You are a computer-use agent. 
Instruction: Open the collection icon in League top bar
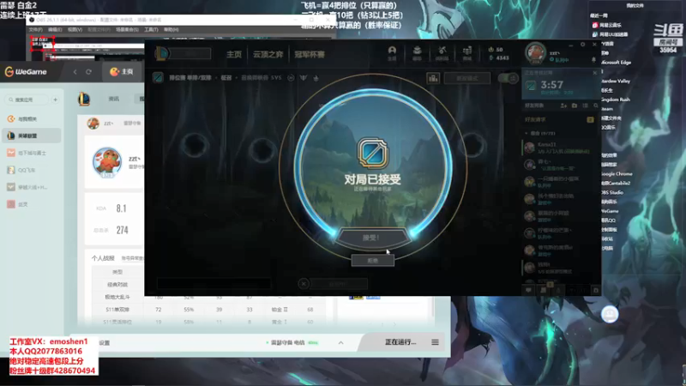tap(417, 53)
